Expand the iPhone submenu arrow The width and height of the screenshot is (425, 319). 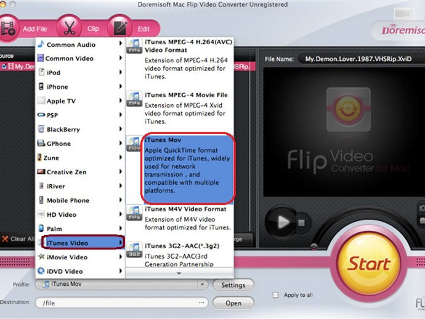120,86
